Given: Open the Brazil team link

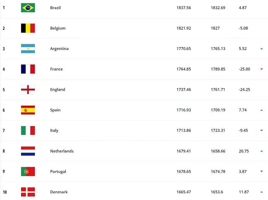Looking at the screenshot, I should (x=55, y=8).
